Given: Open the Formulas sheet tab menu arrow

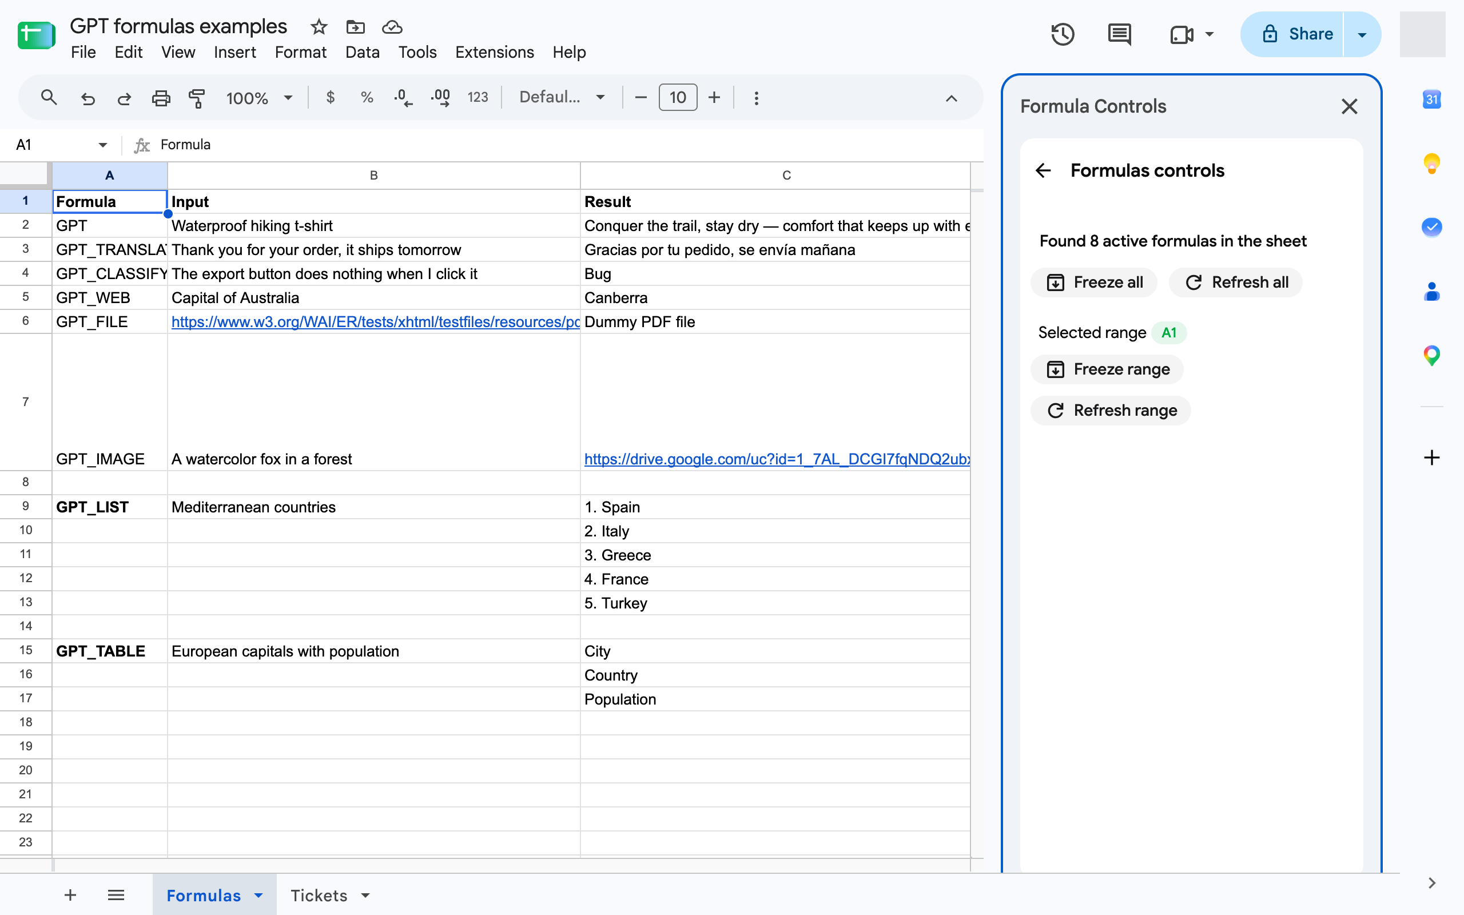Looking at the screenshot, I should tap(258, 895).
